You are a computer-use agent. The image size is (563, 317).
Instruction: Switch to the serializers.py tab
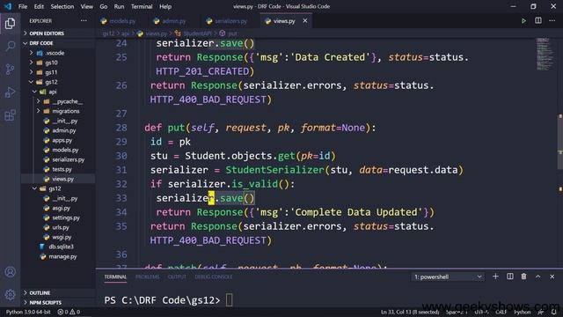point(230,21)
